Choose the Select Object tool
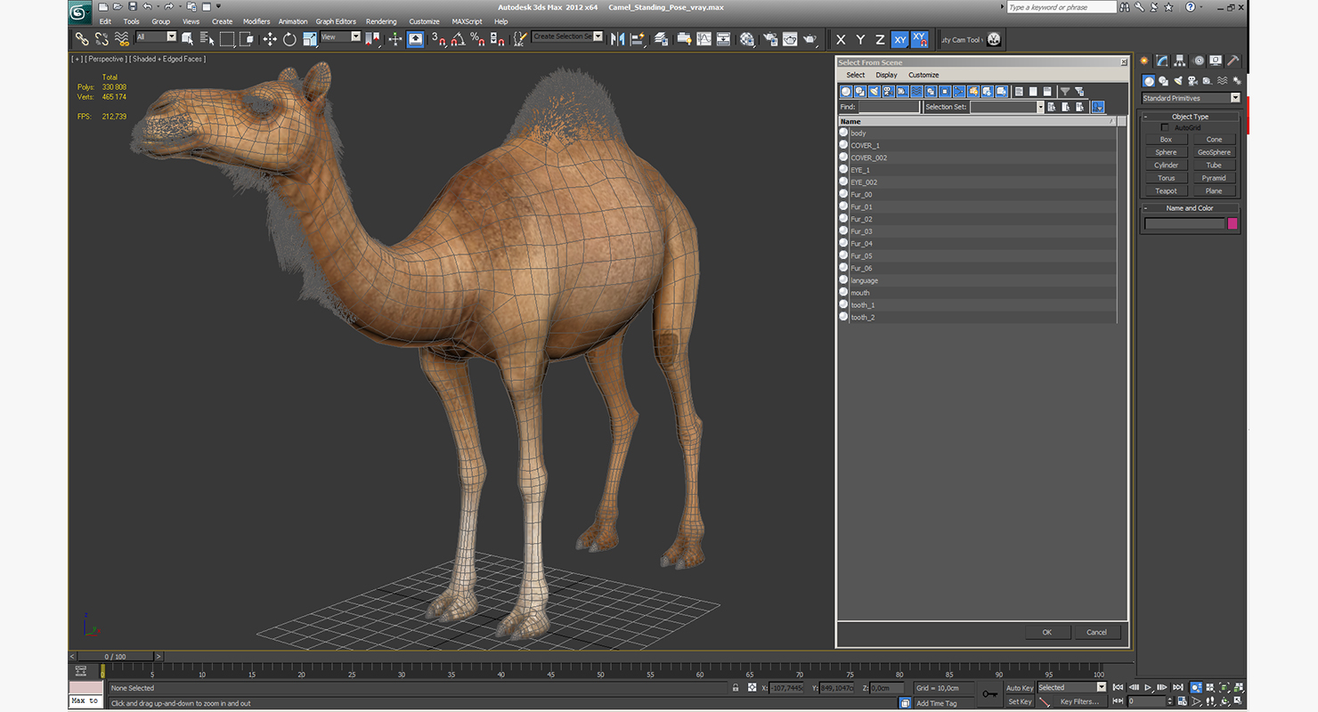This screenshot has width=1318, height=712. click(188, 39)
